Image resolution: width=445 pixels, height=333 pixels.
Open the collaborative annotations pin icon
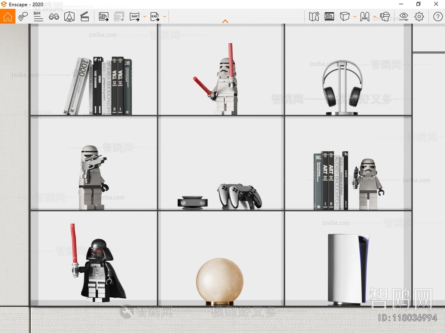23,17
